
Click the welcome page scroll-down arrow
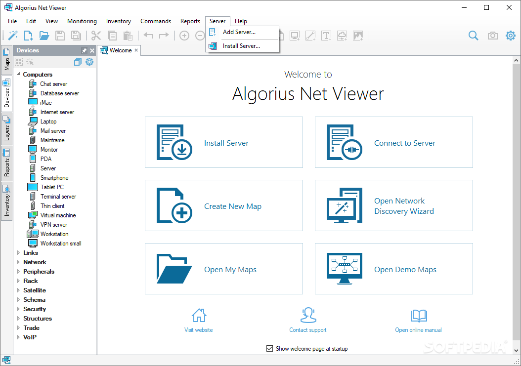pos(516,350)
